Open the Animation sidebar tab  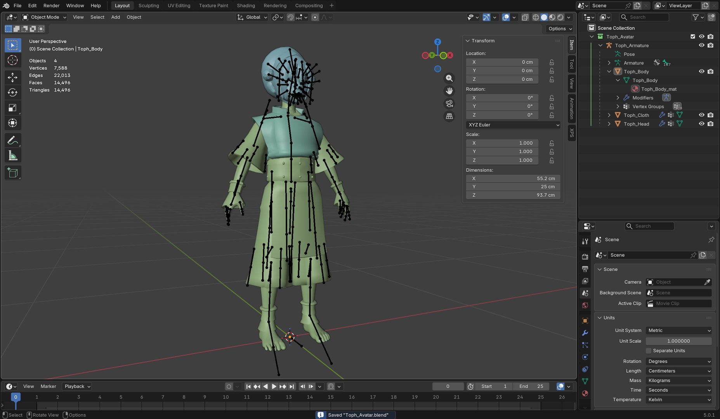click(572, 108)
